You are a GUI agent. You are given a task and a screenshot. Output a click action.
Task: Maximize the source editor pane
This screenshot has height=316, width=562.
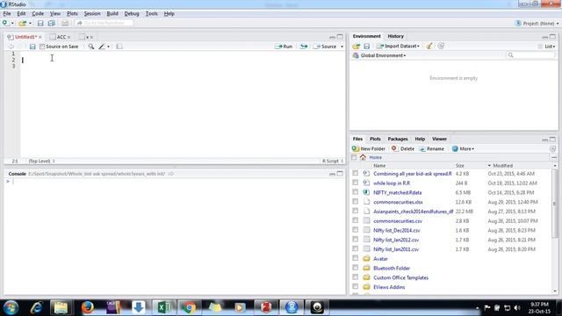[340, 37]
